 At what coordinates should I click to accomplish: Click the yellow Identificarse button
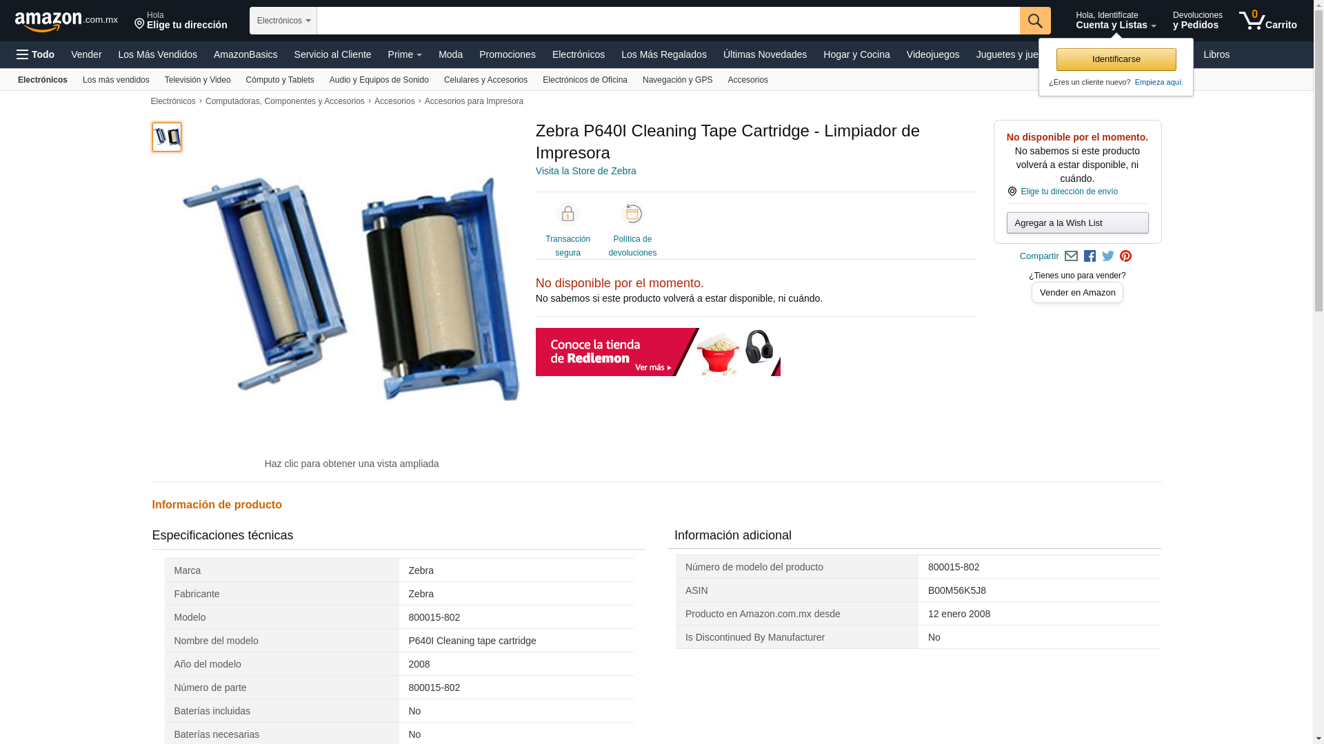(1116, 59)
